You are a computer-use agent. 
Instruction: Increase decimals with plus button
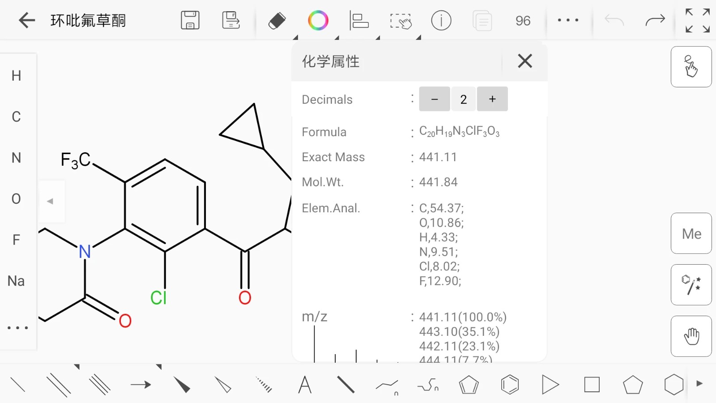(x=492, y=99)
